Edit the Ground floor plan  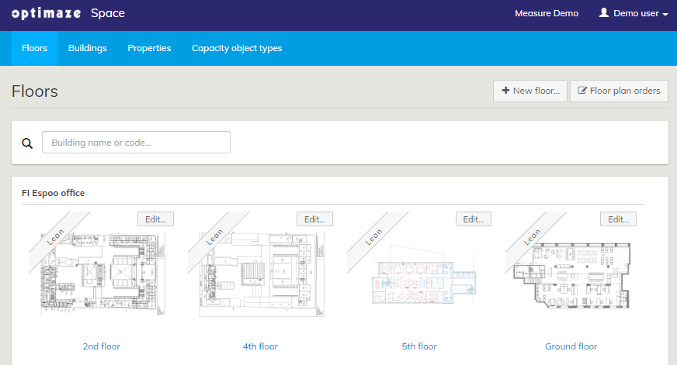618,219
